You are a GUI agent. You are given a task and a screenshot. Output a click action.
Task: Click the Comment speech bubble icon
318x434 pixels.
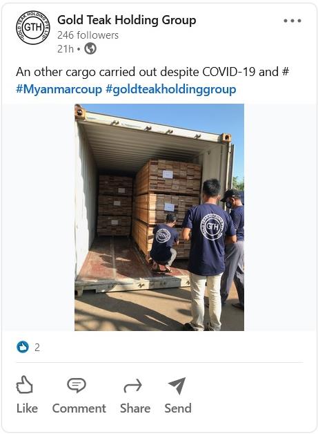77,385
